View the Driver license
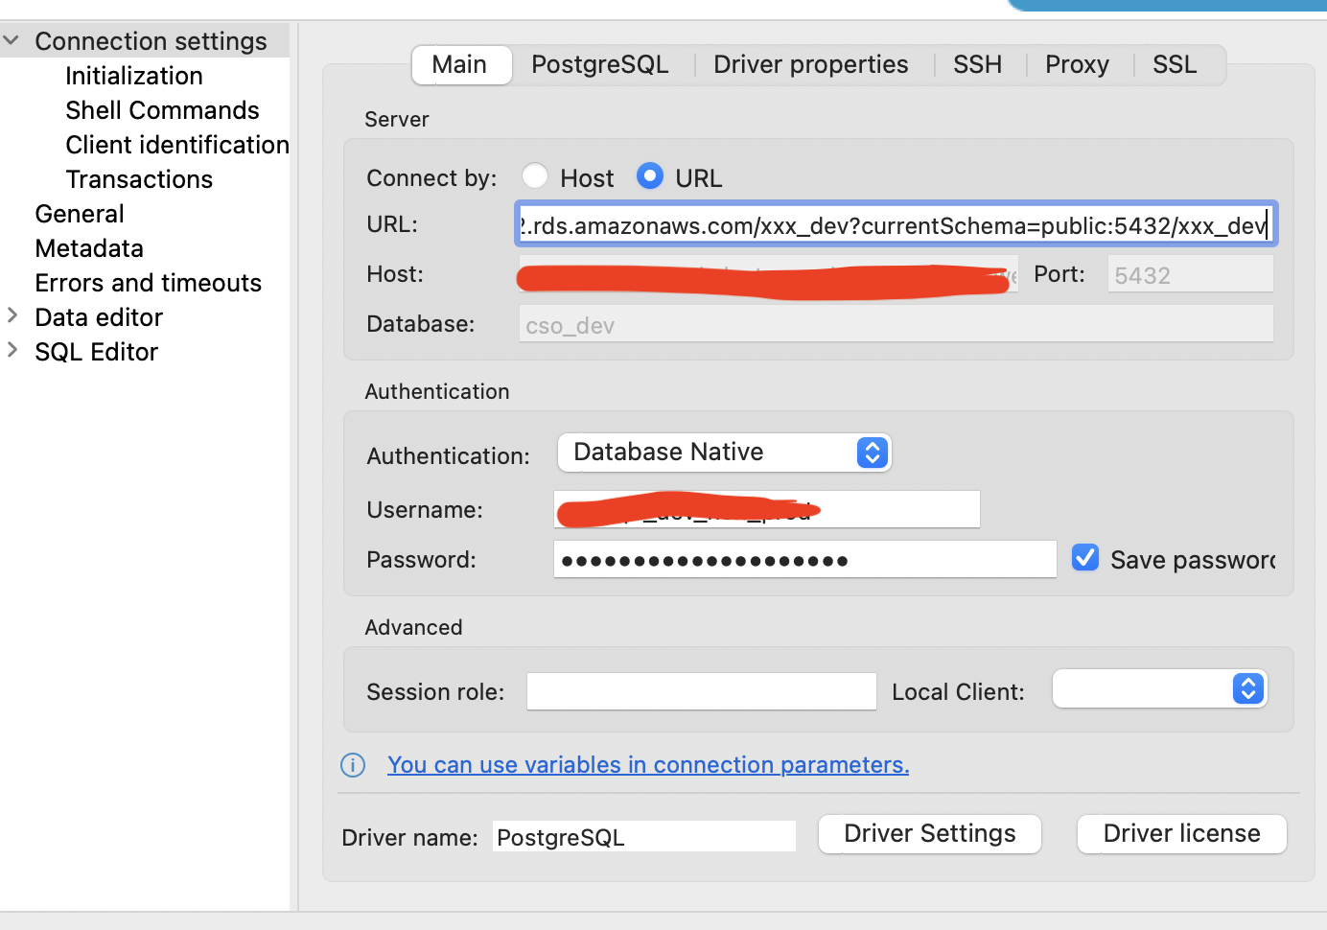The image size is (1327, 930). click(1181, 833)
